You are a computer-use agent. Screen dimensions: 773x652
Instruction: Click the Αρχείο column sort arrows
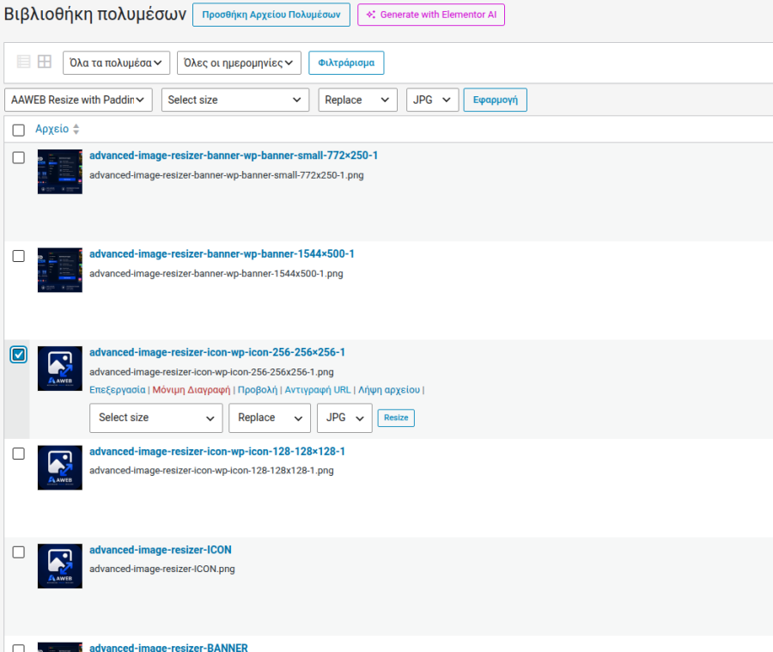pos(76,129)
